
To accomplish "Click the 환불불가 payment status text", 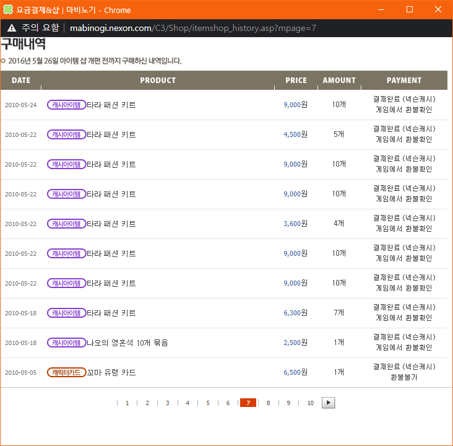I will 404,377.
